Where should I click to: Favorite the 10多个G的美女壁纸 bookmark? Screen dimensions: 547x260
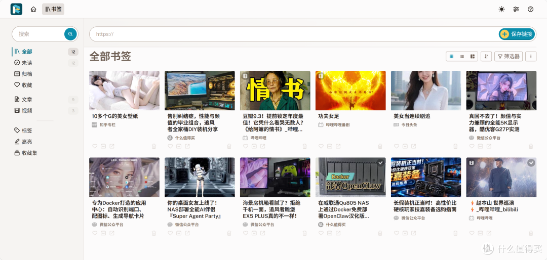95,146
